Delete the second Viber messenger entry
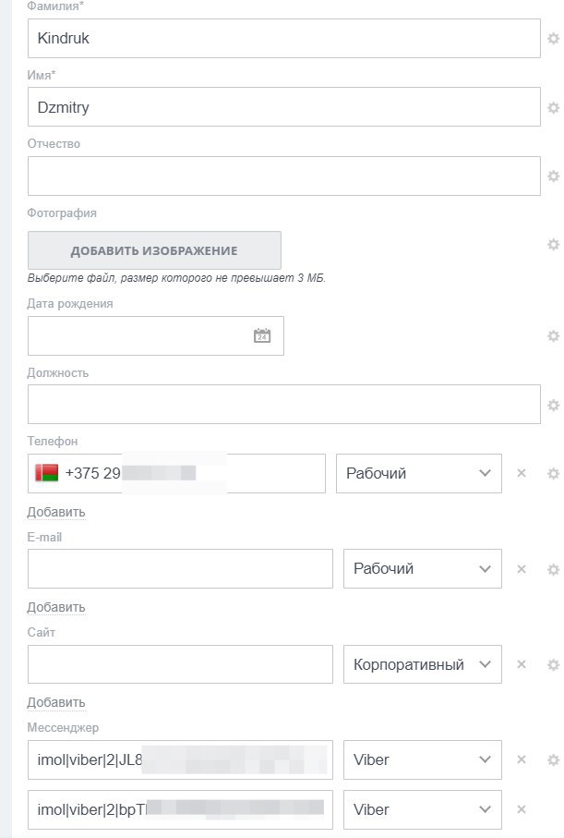 (522, 809)
